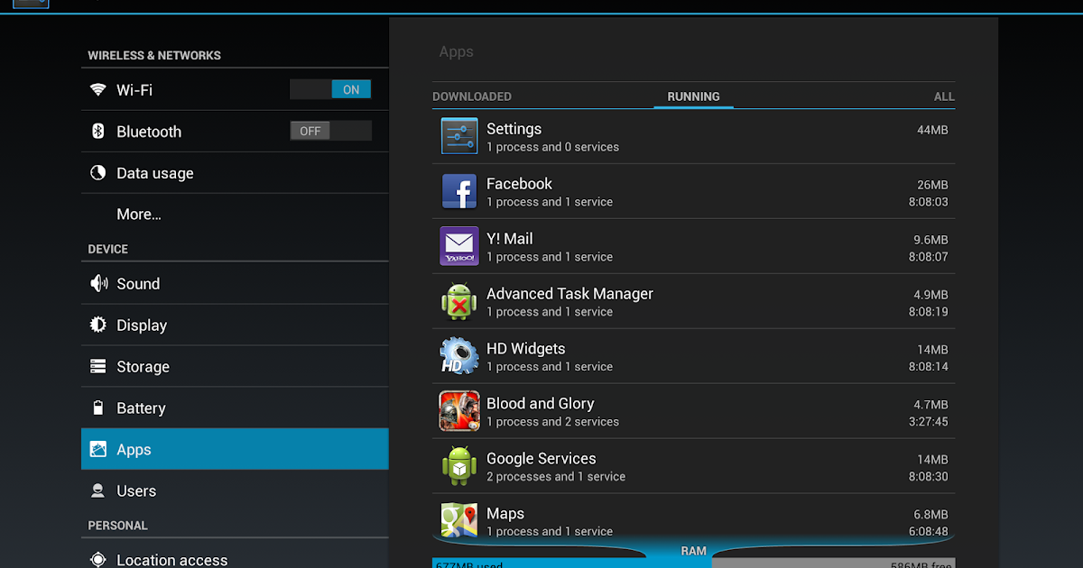Click the HD Widgets gear icon
Screen dimensions: 1083x568
coord(459,356)
